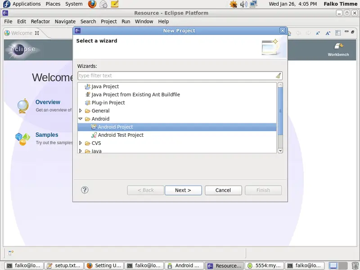Click the fast view icon in Eclipse status bar
360x270 pixels.
(11, 253)
